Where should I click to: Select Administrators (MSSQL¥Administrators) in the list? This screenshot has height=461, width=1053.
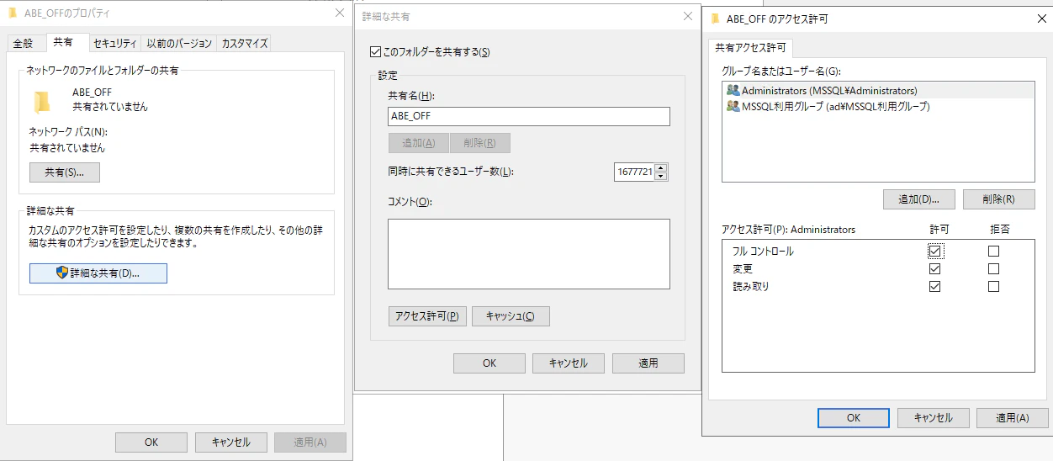click(878, 90)
